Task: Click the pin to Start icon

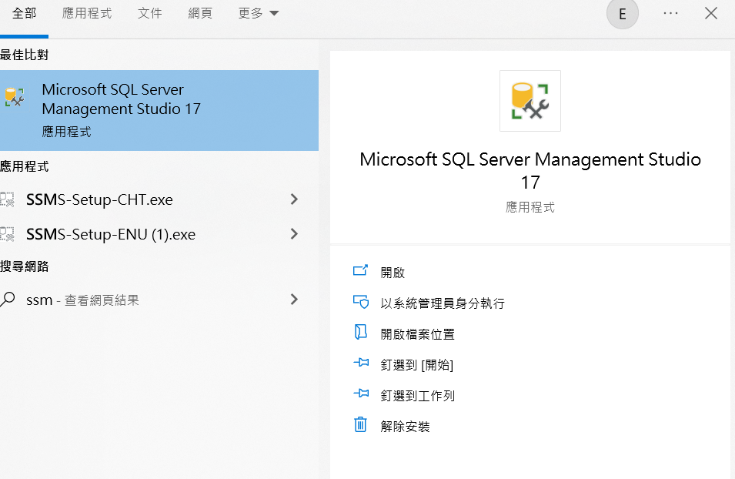Action: point(360,363)
